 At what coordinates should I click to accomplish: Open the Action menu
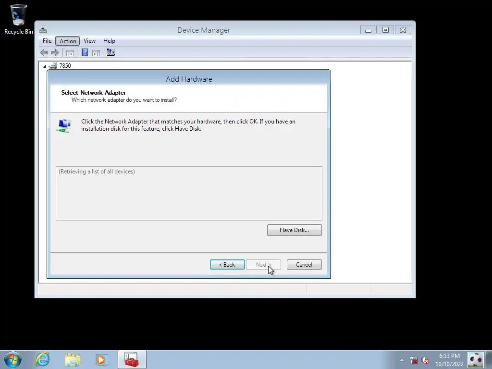click(x=68, y=41)
